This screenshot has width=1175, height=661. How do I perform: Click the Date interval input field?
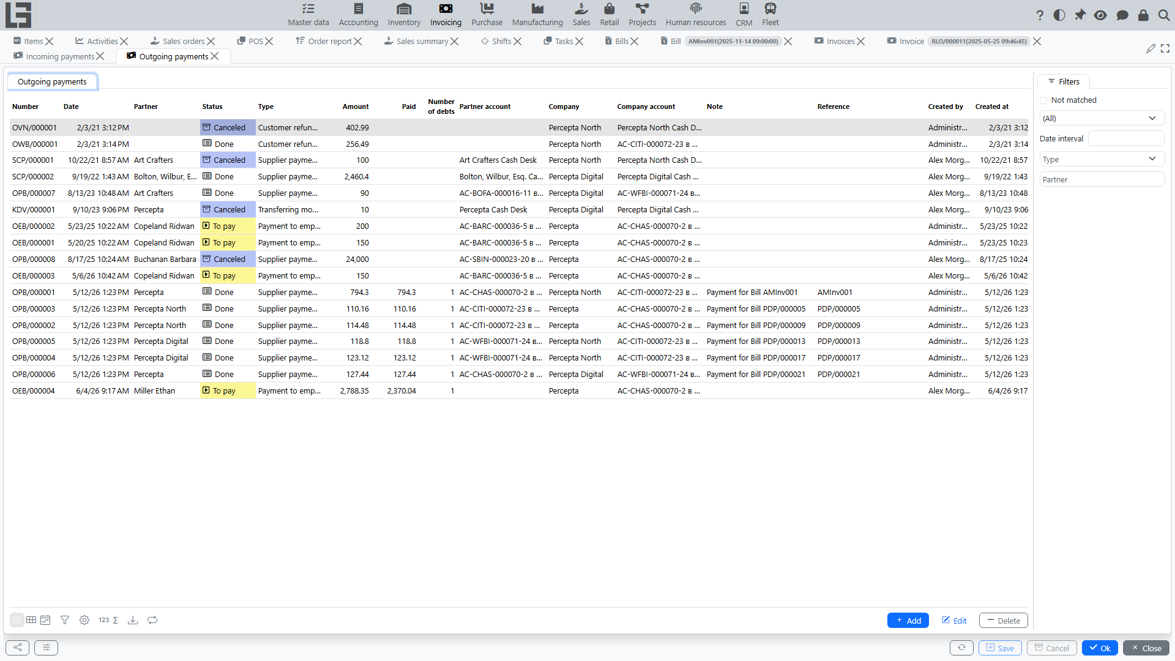point(1126,138)
